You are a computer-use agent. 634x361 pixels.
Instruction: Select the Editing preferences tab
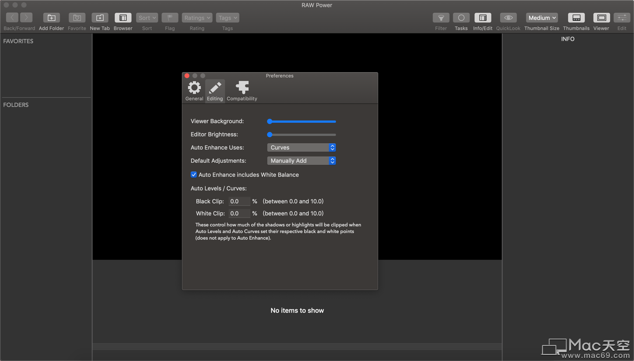pos(215,91)
